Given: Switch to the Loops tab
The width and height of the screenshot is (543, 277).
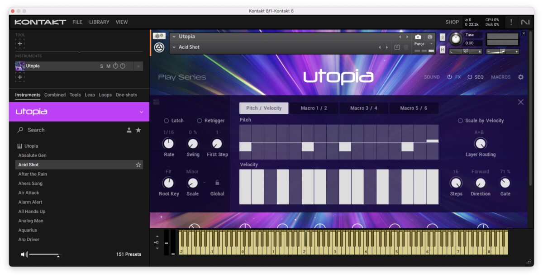Looking at the screenshot, I should (105, 95).
